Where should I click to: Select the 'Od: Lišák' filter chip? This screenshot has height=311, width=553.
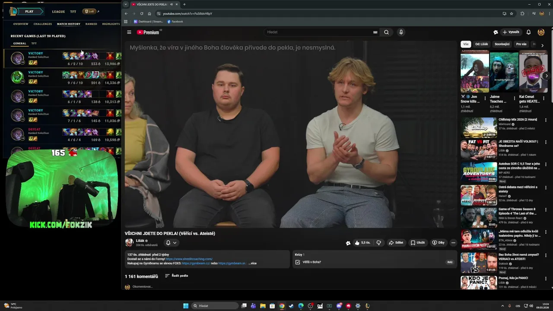pos(481,44)
